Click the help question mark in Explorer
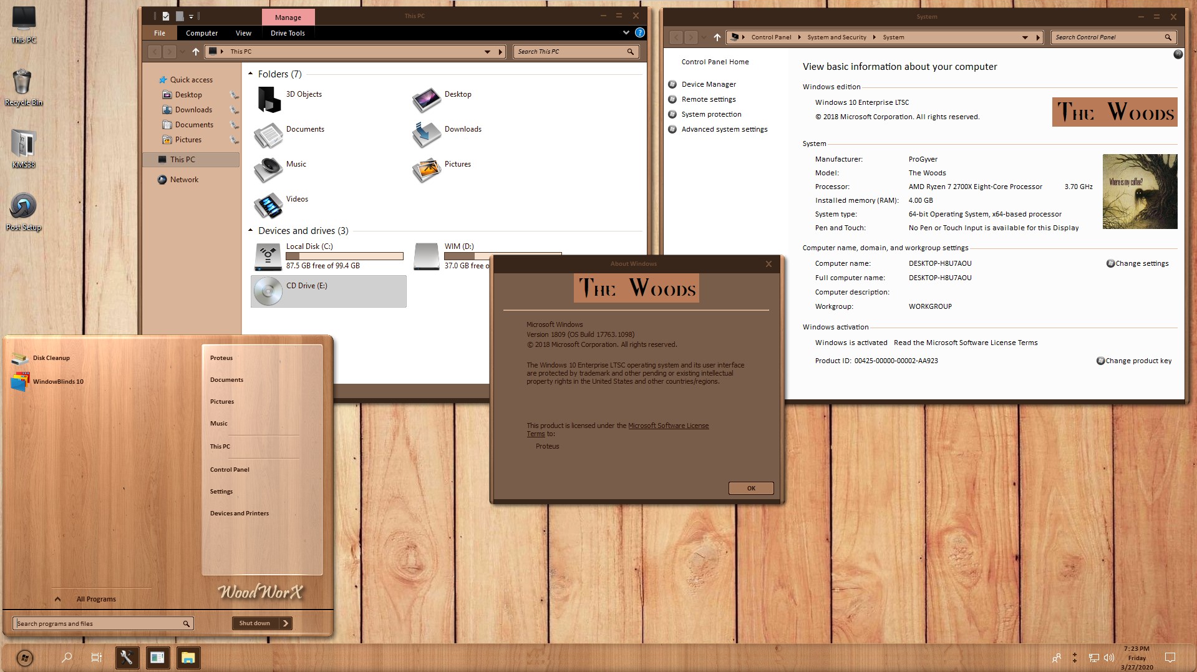 639,32
